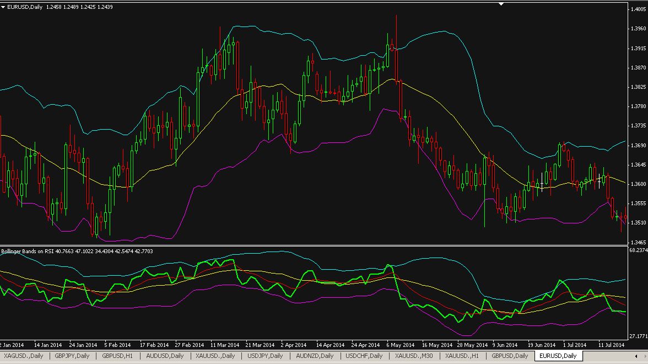Switch to the AUDNZD,Daily tab
The width and height of the screenshot is (648, 364).
point(315,356)
